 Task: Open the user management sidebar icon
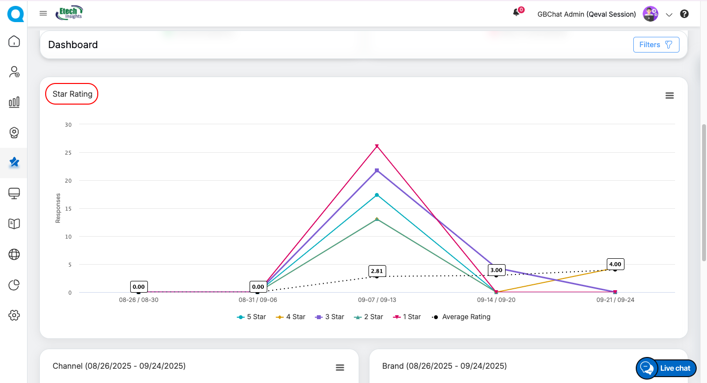14,72
